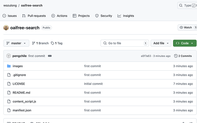Open first commit message in .gitignore row
The image size is (197, 123).
click(x=93, y=75)
